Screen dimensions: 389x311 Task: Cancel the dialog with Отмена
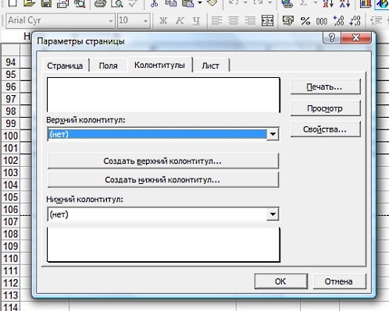point(339,281)
